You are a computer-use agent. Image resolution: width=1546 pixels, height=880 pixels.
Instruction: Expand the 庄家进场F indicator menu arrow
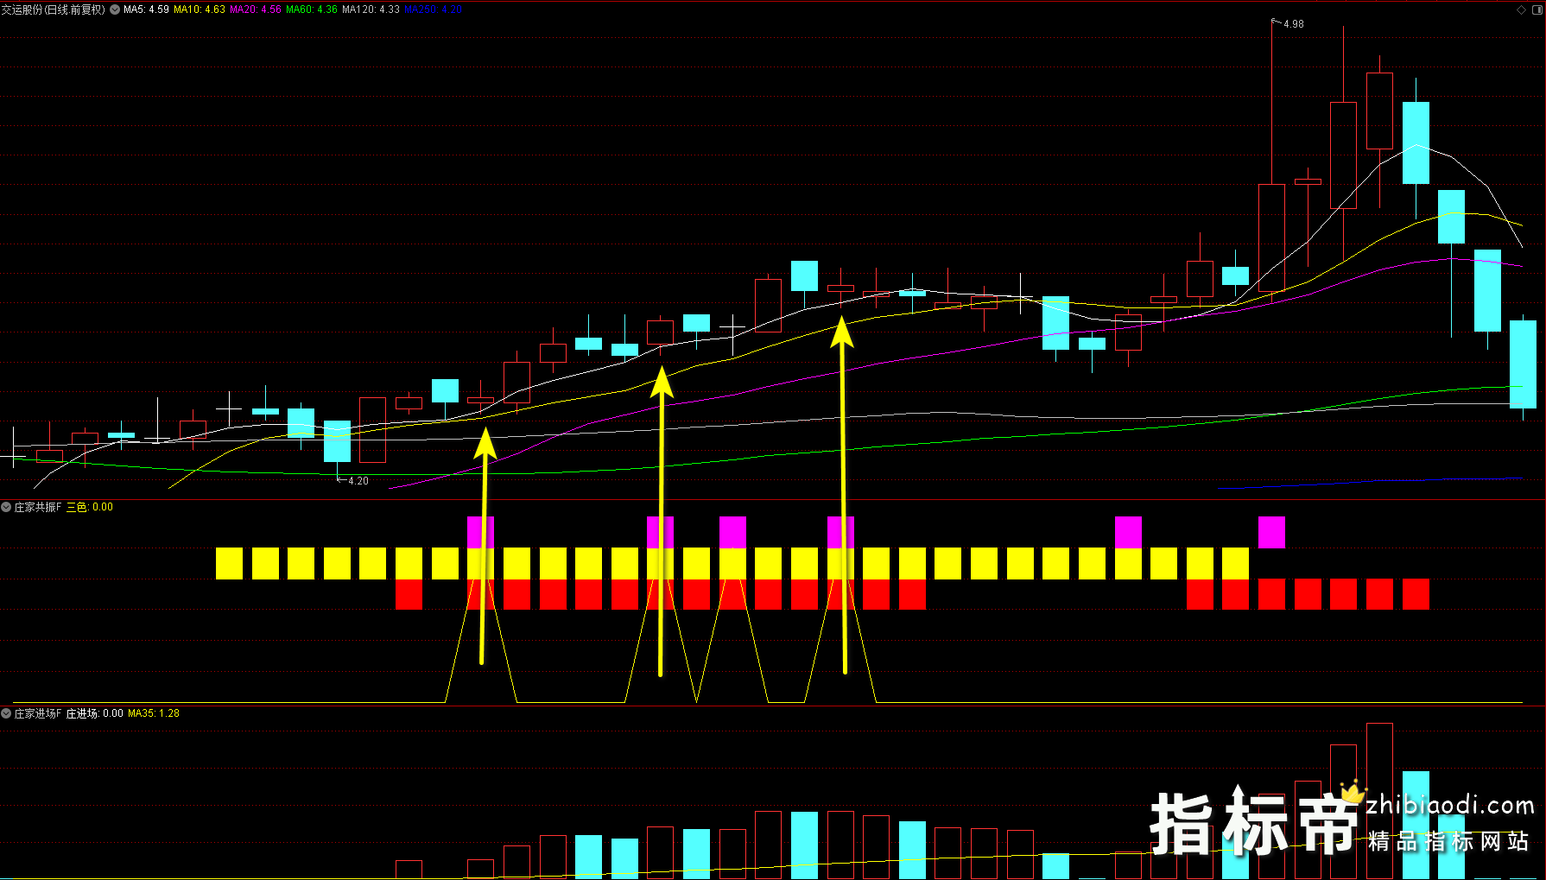coord(6,713)
